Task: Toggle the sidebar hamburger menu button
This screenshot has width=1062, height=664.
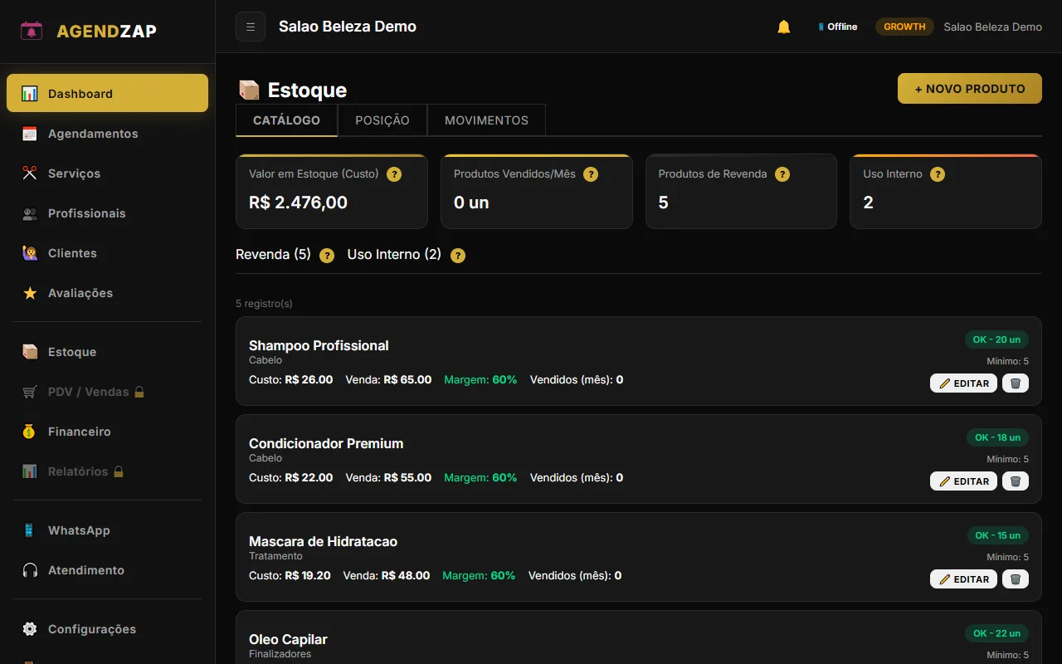Action: [251, 27]
